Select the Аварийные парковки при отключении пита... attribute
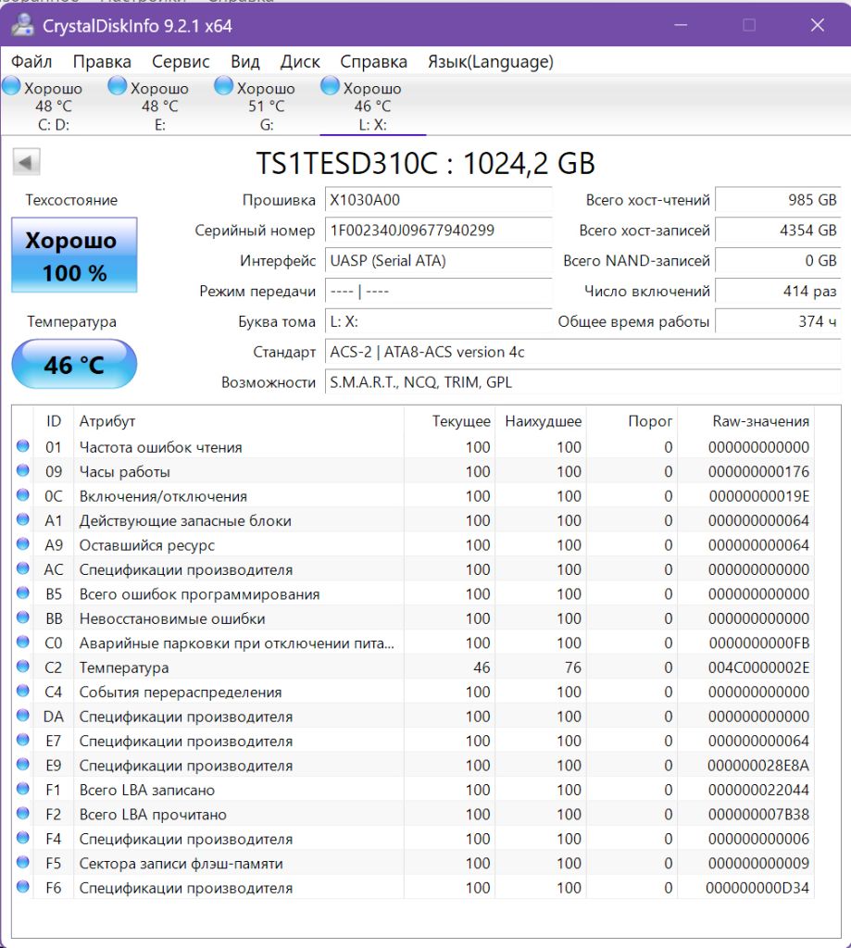Screen dimensions: 851x948 point(236,643)
